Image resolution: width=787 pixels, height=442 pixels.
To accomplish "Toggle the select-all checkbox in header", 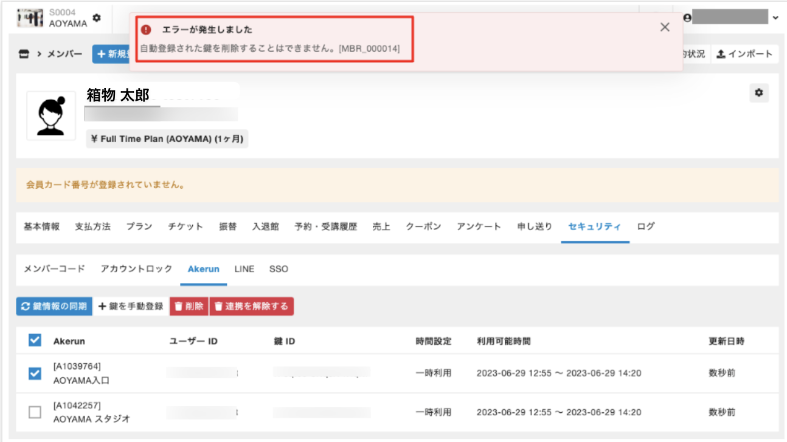I will [35, 341].
